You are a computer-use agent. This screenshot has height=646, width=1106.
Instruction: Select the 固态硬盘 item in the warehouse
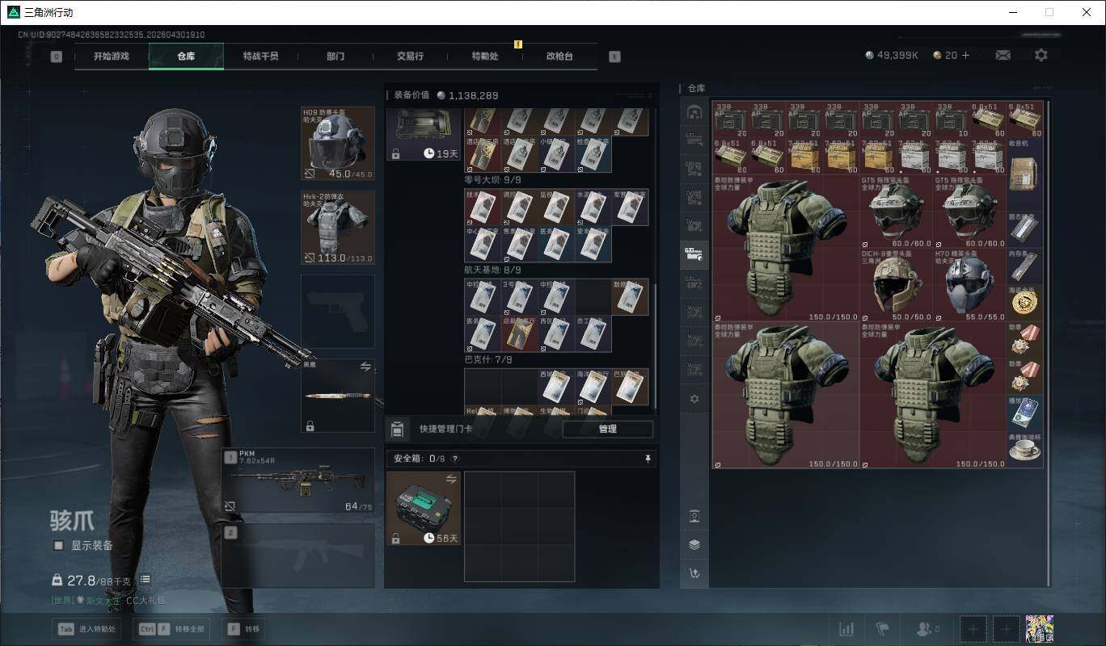pyautogui.click(x=1025, y=229)
